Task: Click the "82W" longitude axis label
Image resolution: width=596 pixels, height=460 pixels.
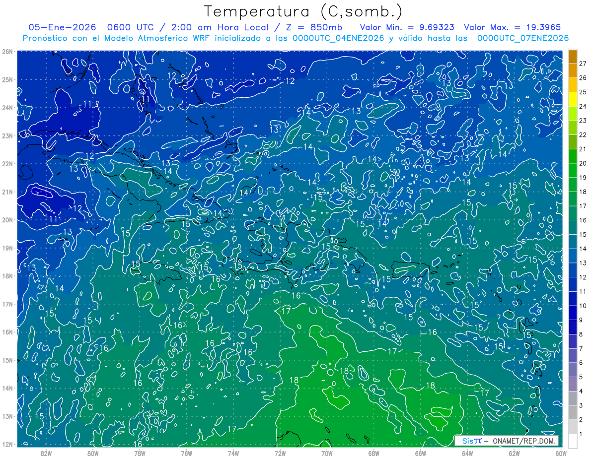Action: pyautogui.click(x=46, y=453)
